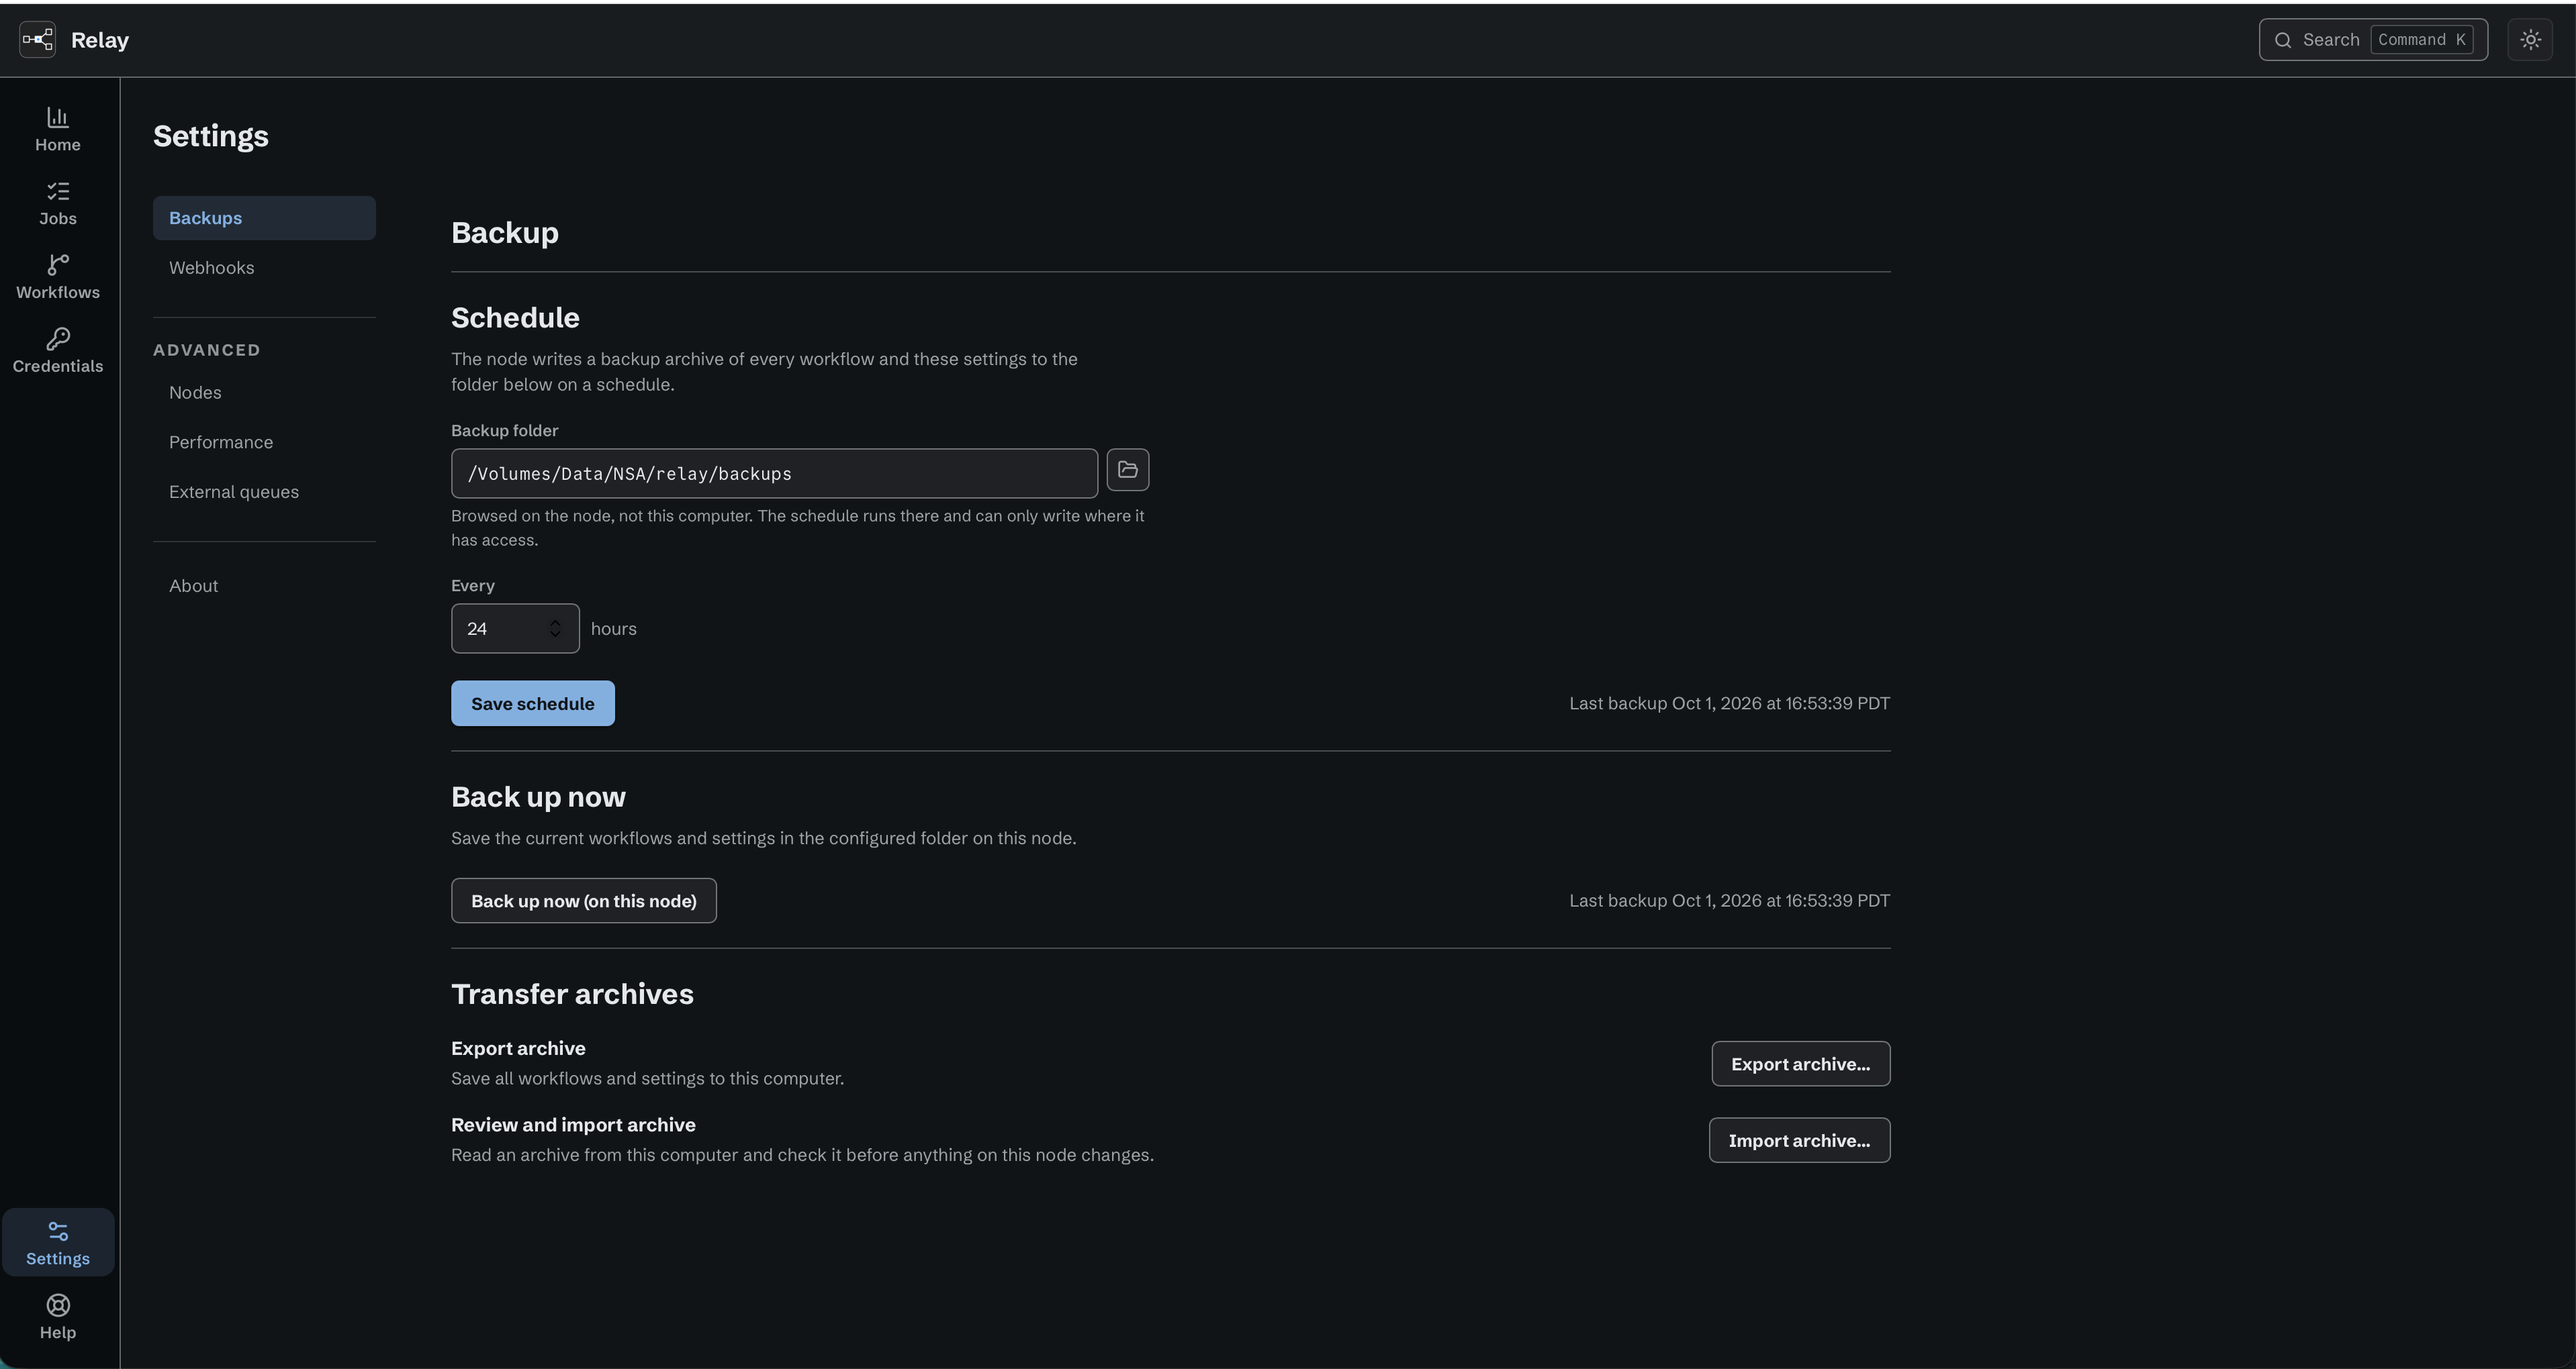Click the Import archive... button
The height and width of the screenshot is (1369, 2576).
[x=1799, y=1140]
